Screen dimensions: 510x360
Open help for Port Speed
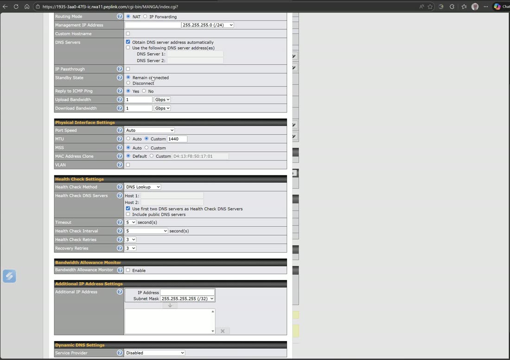120,130
